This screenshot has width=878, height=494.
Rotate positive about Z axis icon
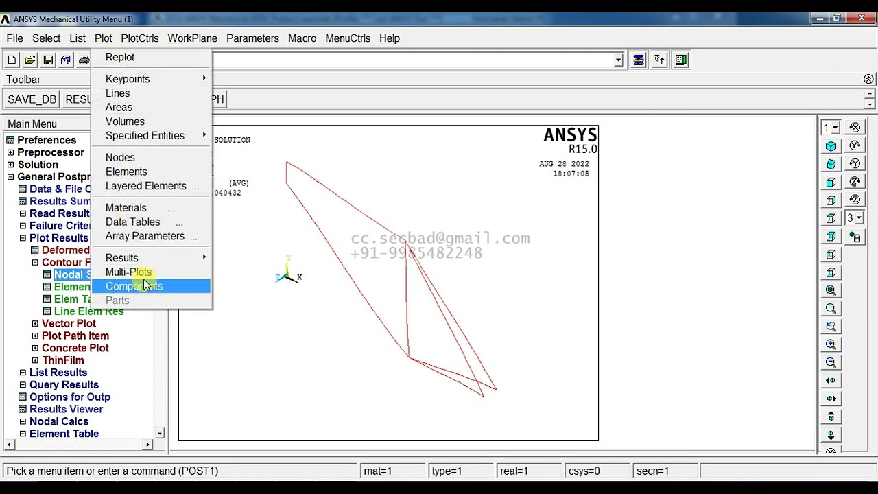pos(855,182)
